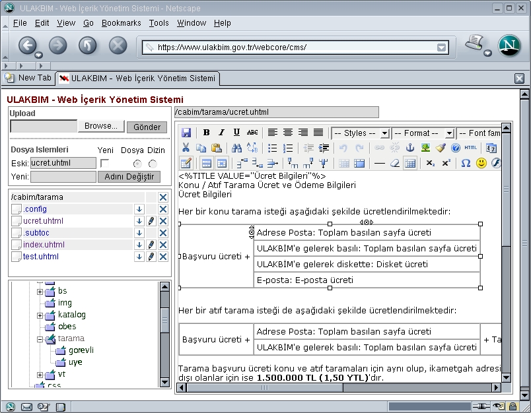Click the folder tree vertical scrollbar
This screenshot has height=413, width=531.
[x=164, y=334]
